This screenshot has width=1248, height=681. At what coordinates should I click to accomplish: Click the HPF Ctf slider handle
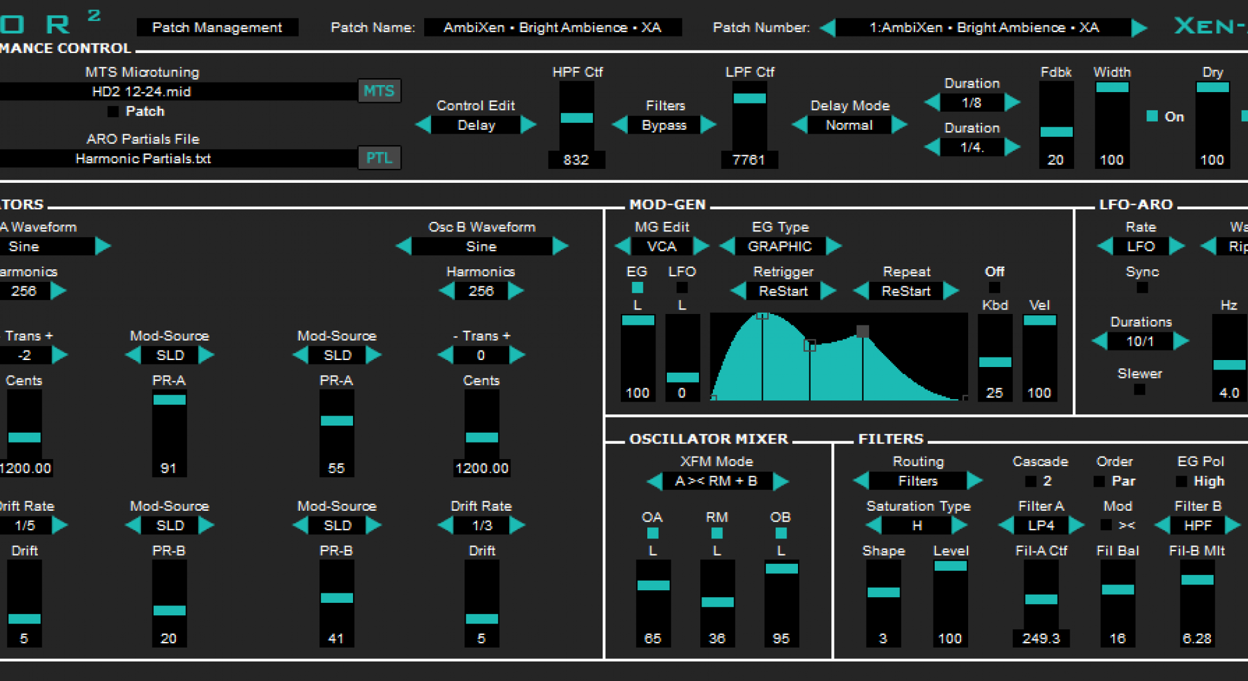576,118
